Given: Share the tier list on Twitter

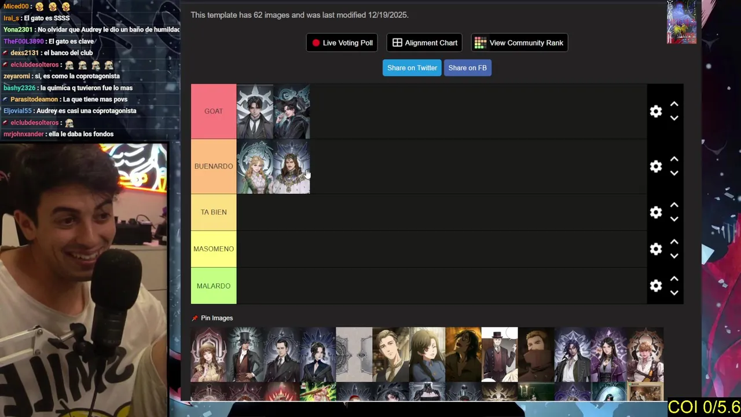Looking at the screenshot, I should (412, 68).
